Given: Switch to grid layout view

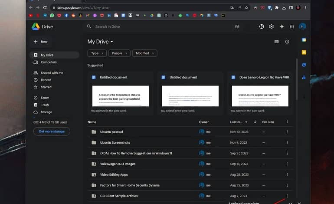Looking at the screenshot, I should tap(276, 42).
